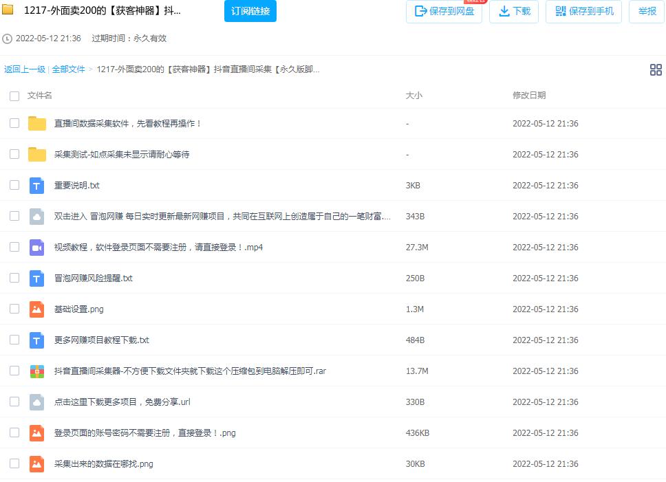
Task: Check the box for 点击这里下载更多项目 url
Action: pyautogui.click(x=14, y=402)
